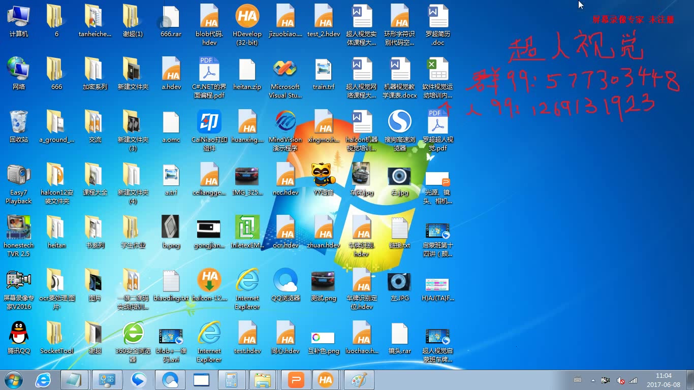This screenshot has height=390, width=694.
Task: Open SocketTool folder
Action: (x=57, y=338)
